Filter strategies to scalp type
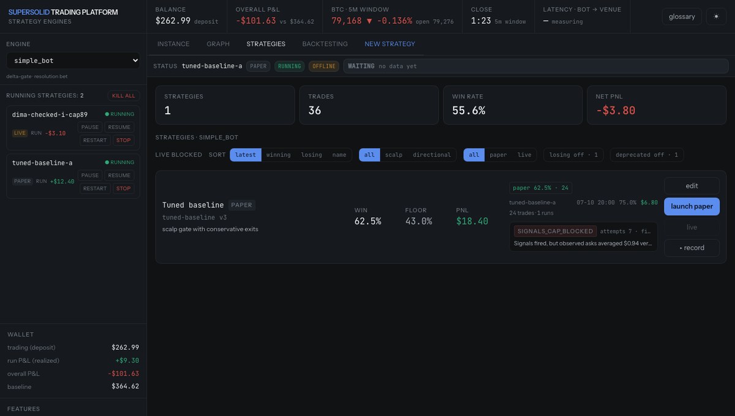The image size is (735, 416). click(394, 155)
